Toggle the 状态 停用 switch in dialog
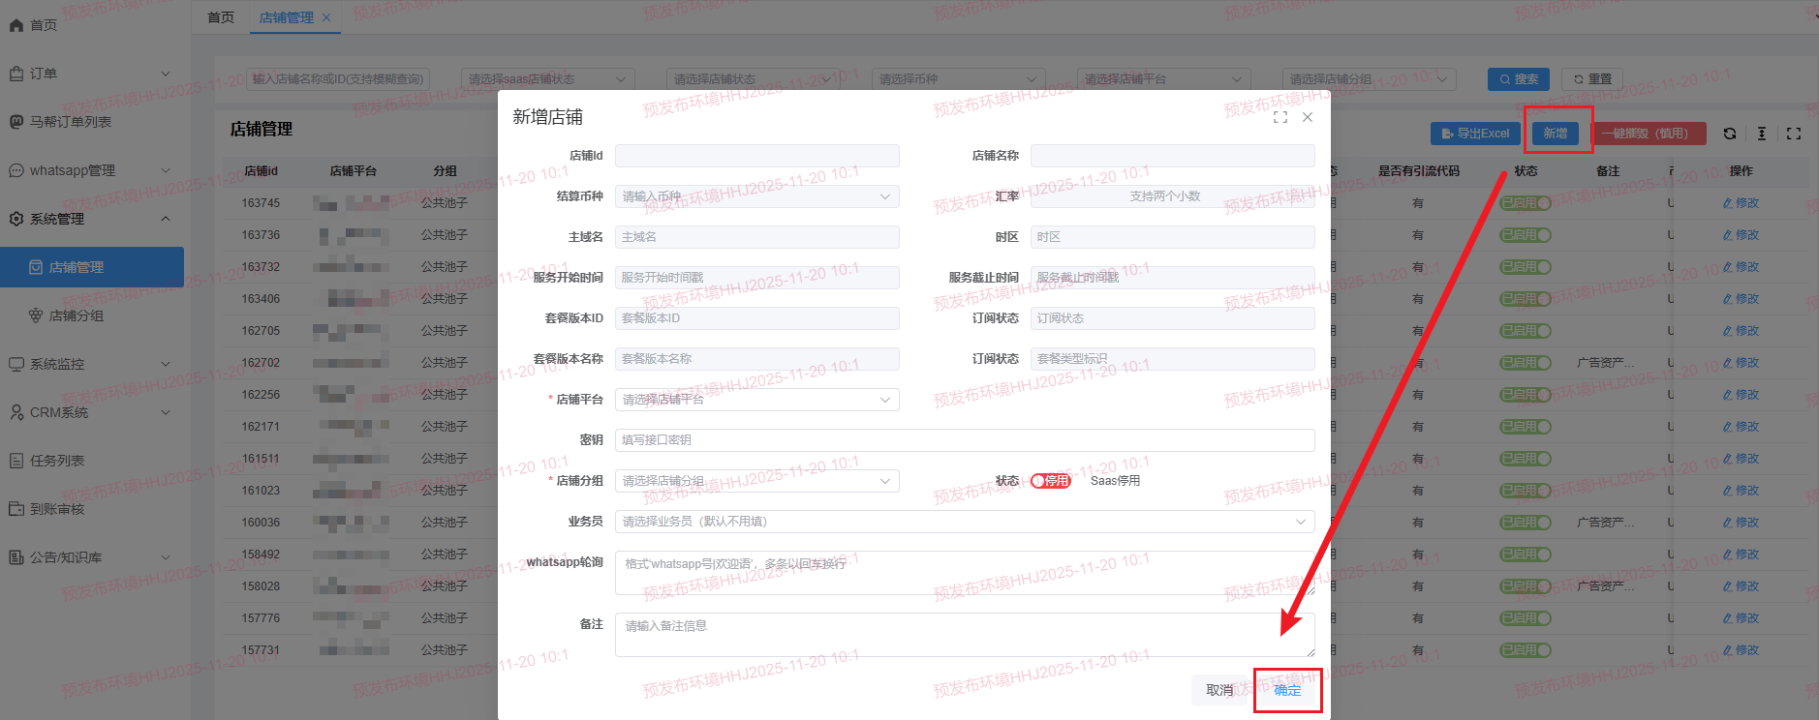The height and width of the screenshot is (720, 1819). pyautogui.click(x=1051, y=481)
